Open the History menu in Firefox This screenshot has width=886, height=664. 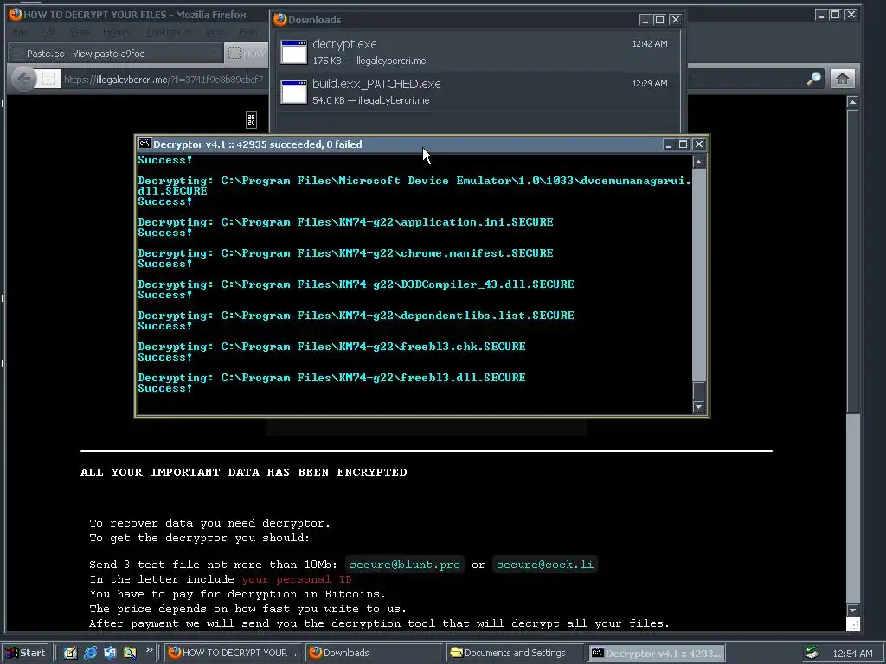(x=116, y=32)
